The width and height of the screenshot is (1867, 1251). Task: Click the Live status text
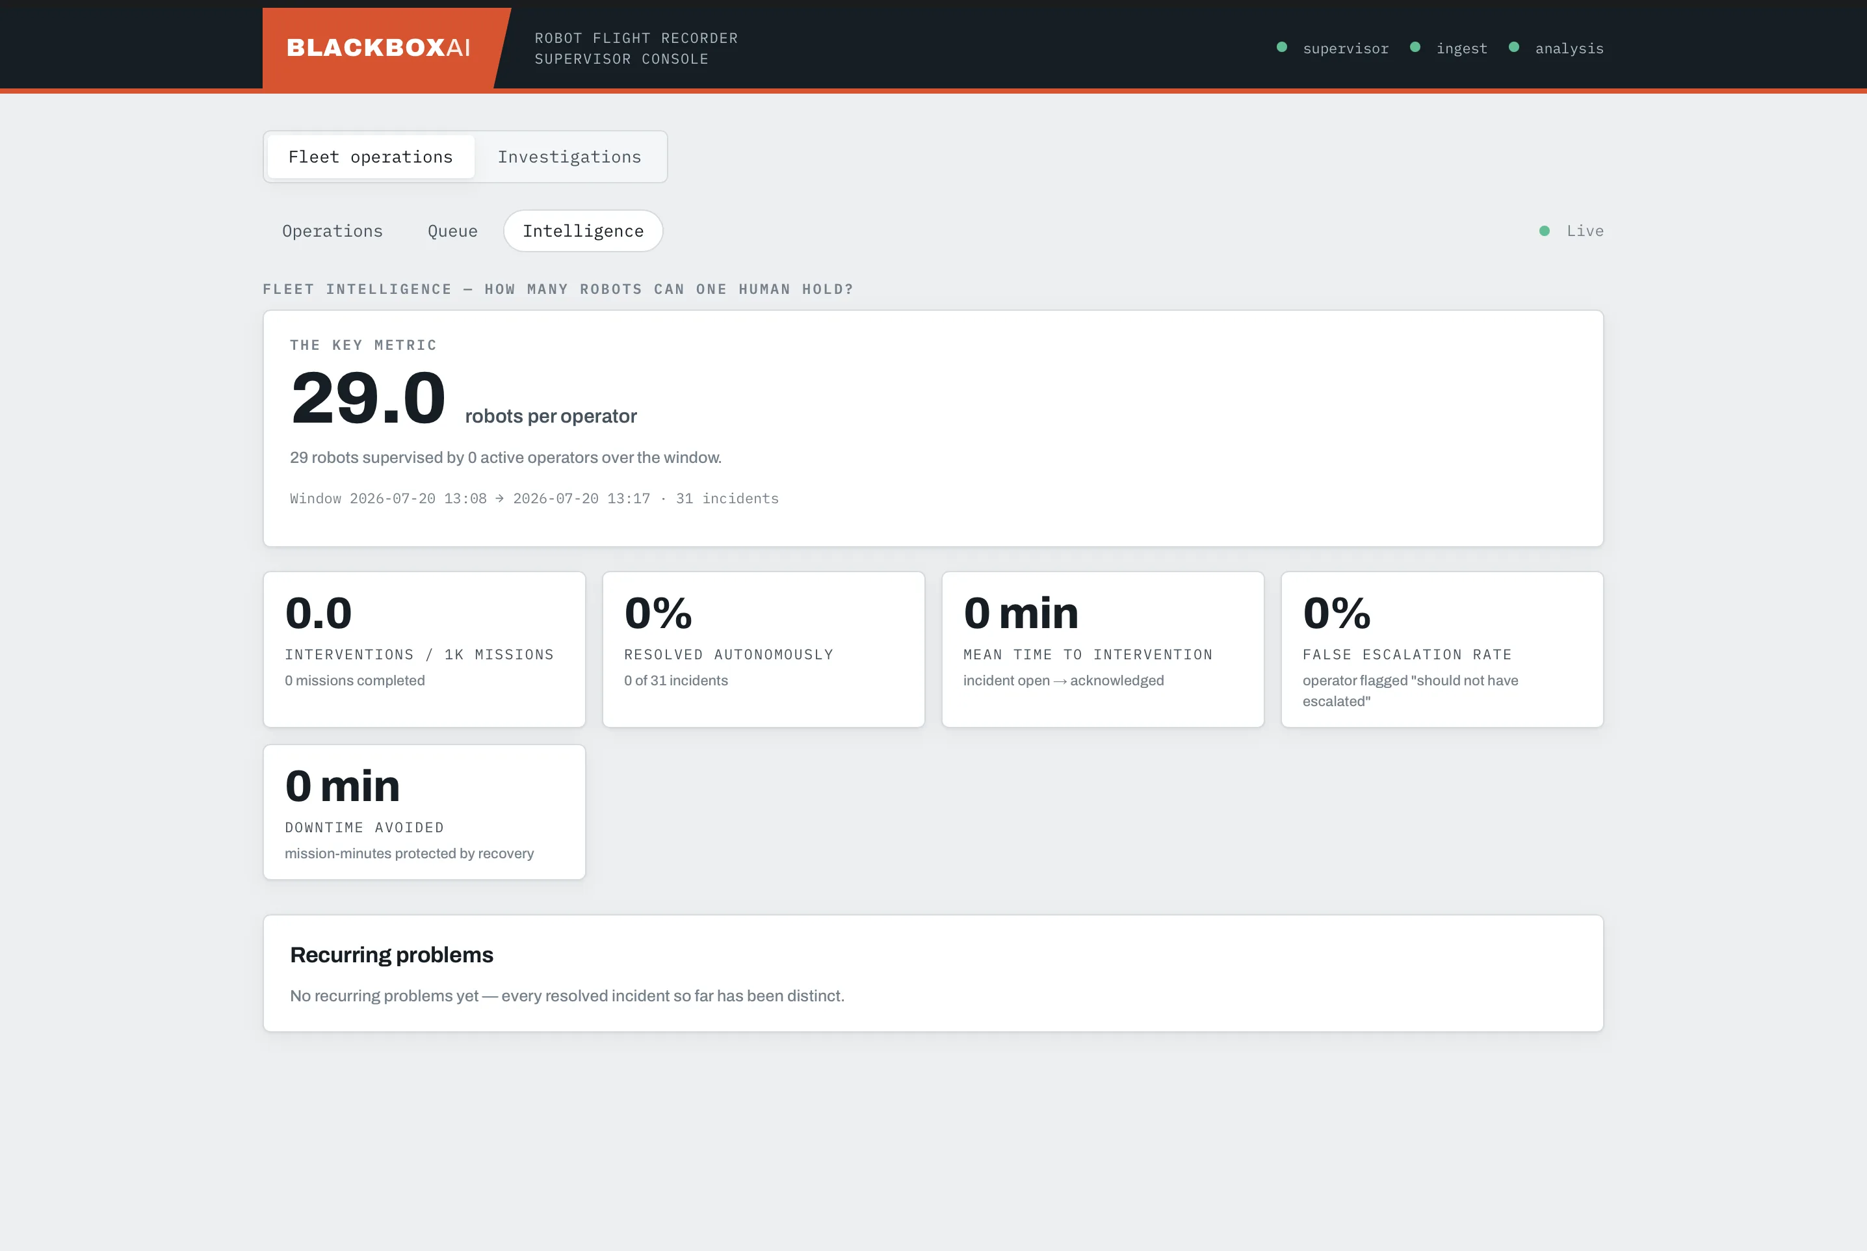[1585, 231]
